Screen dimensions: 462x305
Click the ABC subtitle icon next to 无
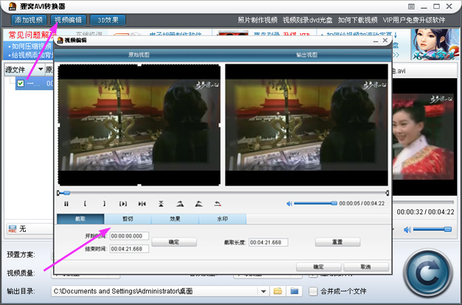12,229
